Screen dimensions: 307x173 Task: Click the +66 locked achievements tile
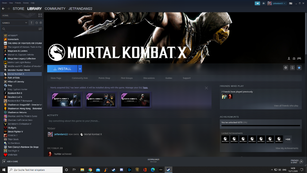click(x=288, y=139)
